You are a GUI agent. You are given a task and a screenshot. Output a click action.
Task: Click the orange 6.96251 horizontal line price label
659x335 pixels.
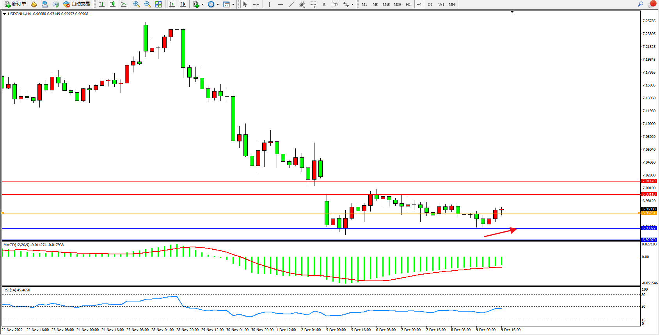tap(649, 213)
